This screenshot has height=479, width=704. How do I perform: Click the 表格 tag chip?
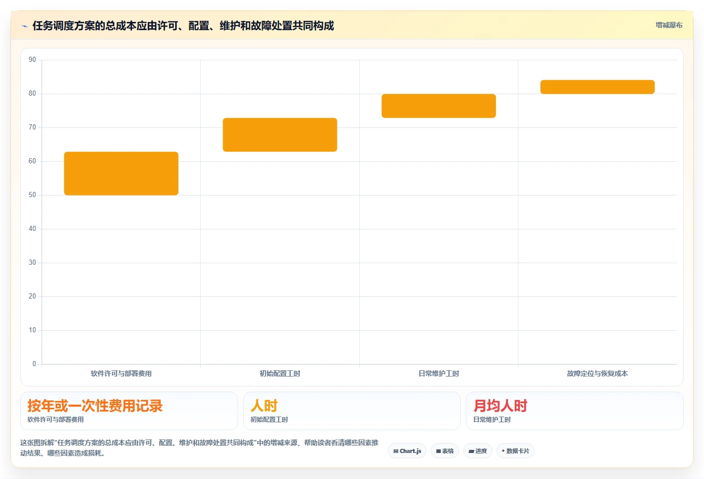445,451
